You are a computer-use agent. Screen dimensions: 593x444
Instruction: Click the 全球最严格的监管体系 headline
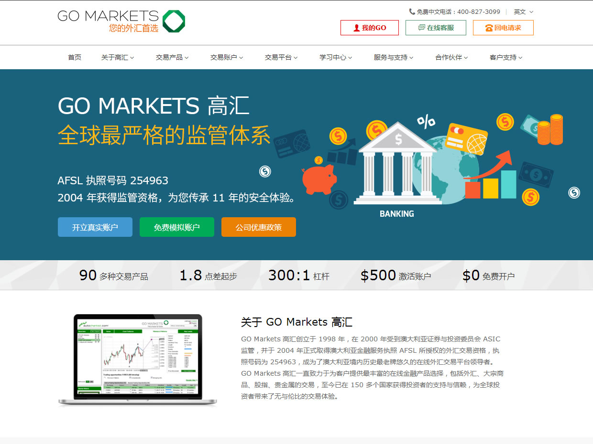[x=164, y=135]
